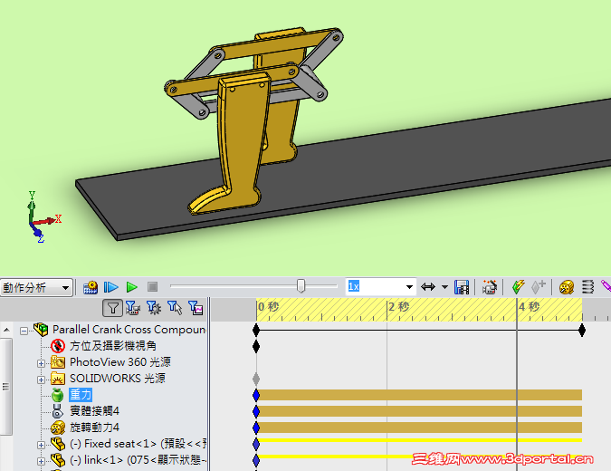Image resolution: width=611 pixels, height=471 pixels.
Task: Click the Fixed seat<1> row keyframe
Action: [256, 444]
